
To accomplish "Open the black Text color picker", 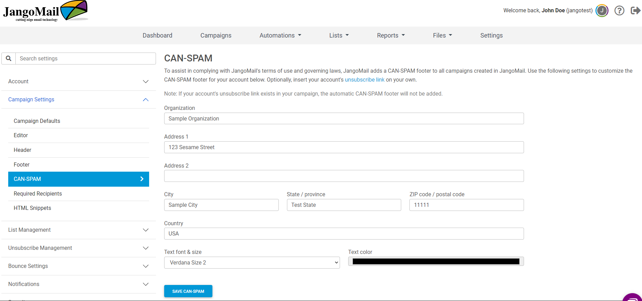I will pos(436,261).
